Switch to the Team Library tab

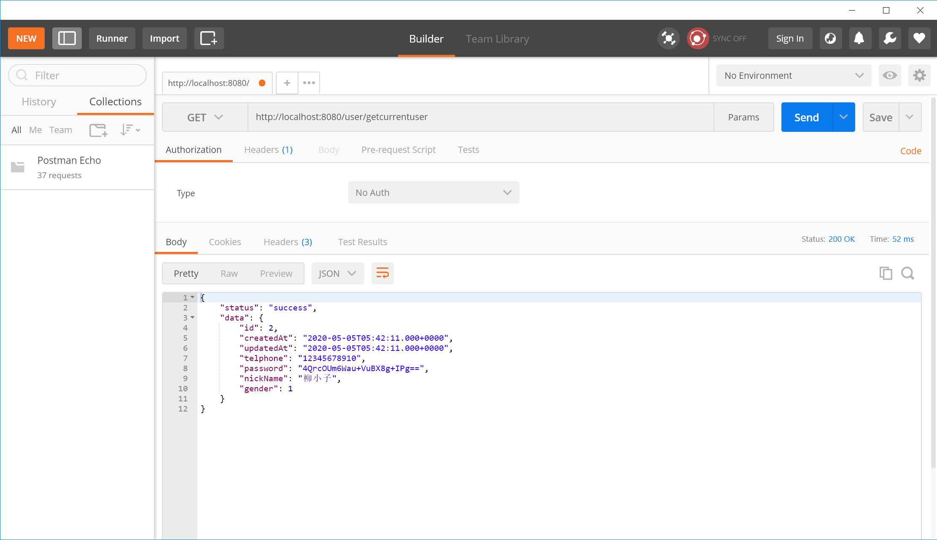497,39
